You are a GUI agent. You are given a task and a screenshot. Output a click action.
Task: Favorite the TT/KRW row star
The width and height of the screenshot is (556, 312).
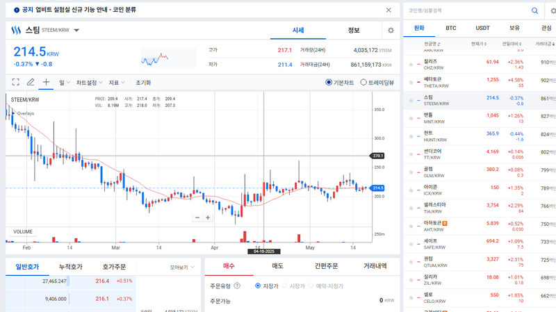tap(411, 154)
